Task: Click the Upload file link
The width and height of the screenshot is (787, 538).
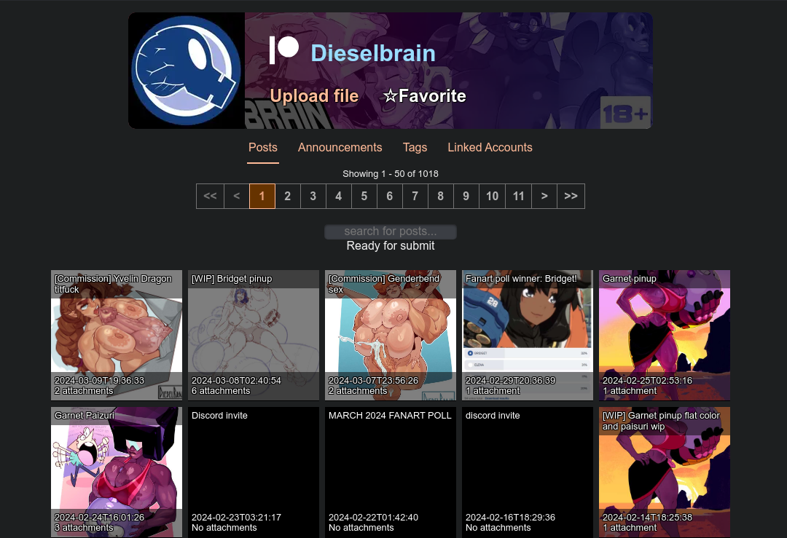Action: pyautogui.click(x=314, y=96)
